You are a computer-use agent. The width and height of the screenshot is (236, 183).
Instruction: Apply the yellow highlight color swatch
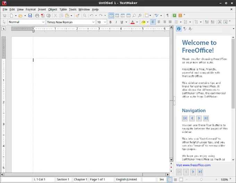[143, 22]
